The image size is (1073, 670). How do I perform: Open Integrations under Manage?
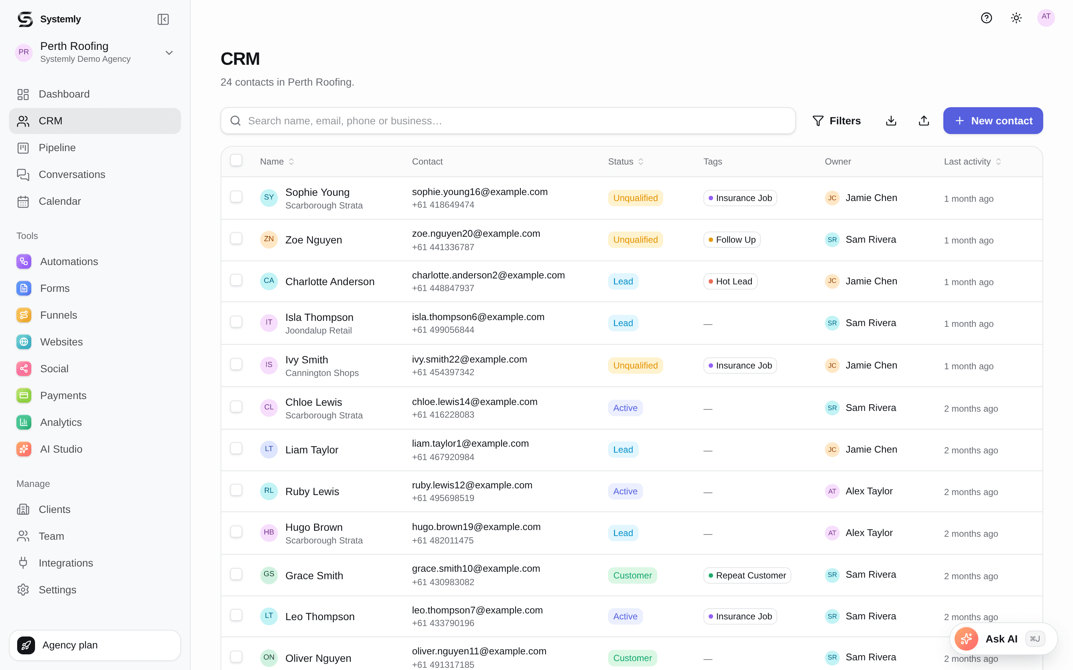95,563
